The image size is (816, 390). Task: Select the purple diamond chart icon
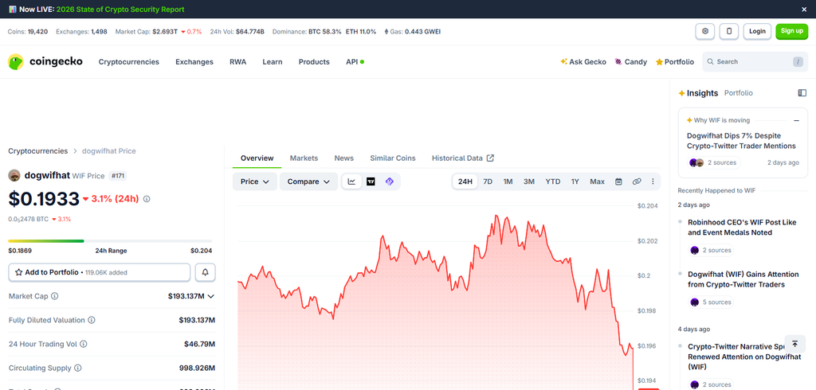(x=389, y=181)
